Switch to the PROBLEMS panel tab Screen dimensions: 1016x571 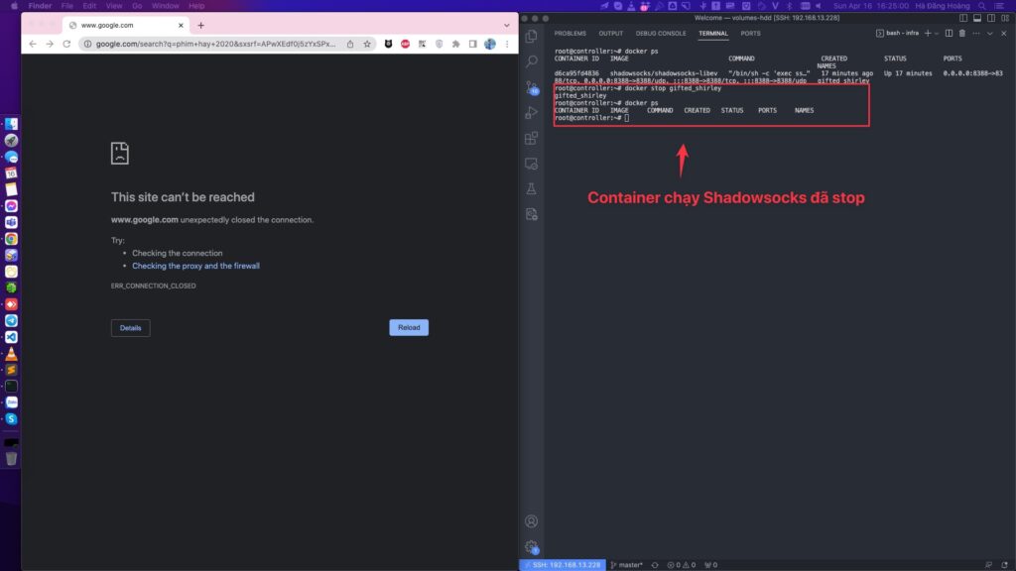571,33
